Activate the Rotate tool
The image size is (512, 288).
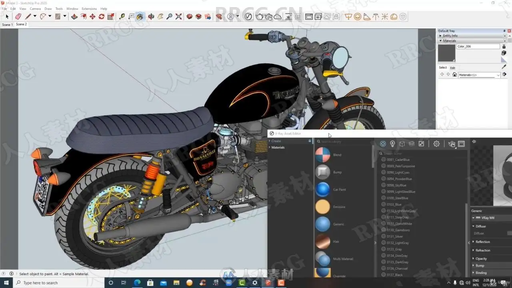point(102,16)
